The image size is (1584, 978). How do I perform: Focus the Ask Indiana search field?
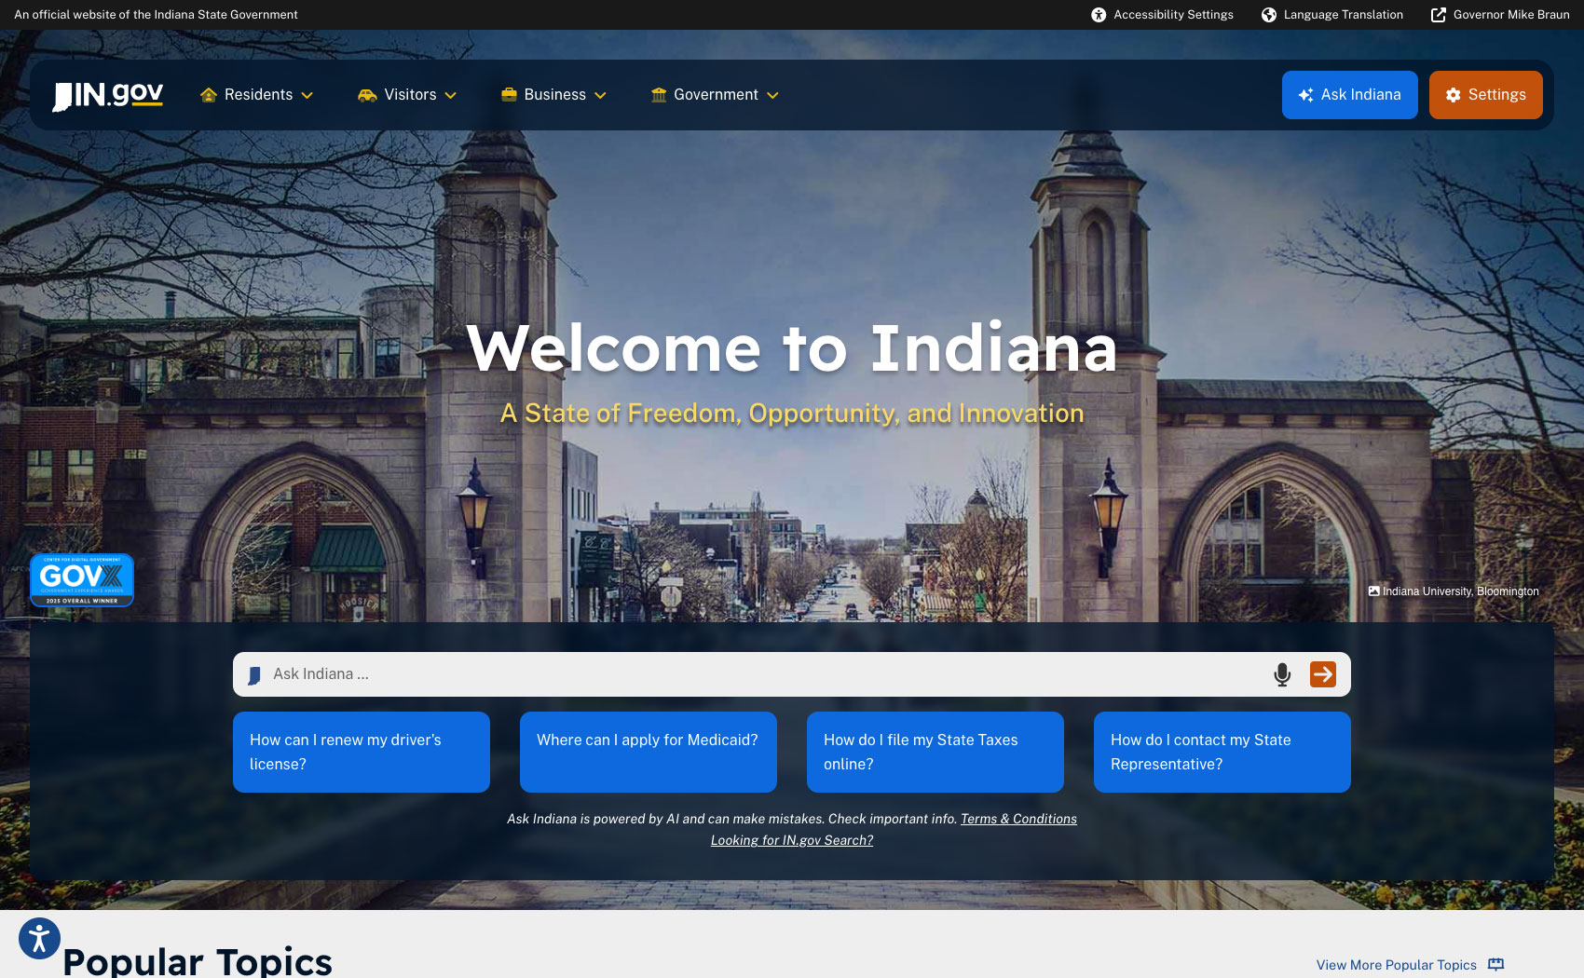764,674
